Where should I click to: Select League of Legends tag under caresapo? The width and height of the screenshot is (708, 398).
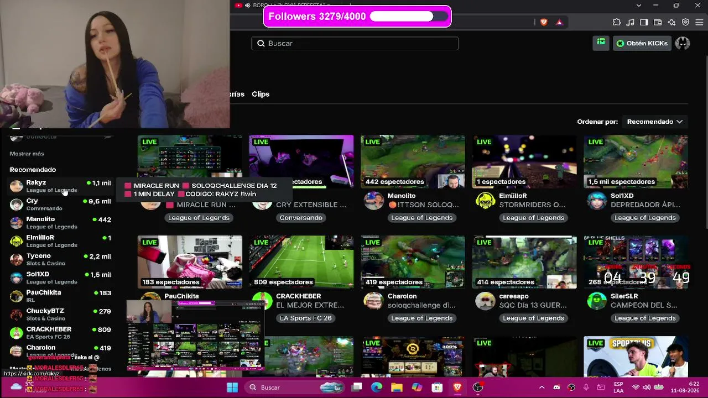(533, 318)
